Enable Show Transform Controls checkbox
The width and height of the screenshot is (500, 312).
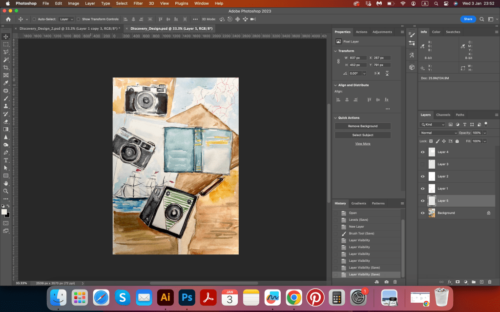tap(79, 19)
